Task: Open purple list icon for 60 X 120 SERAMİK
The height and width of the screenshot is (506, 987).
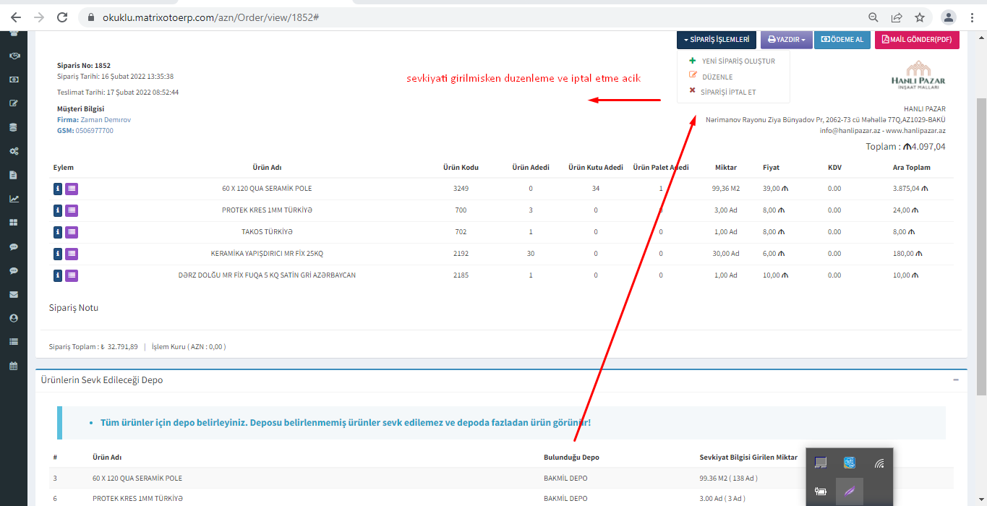Action: [72, 189]
